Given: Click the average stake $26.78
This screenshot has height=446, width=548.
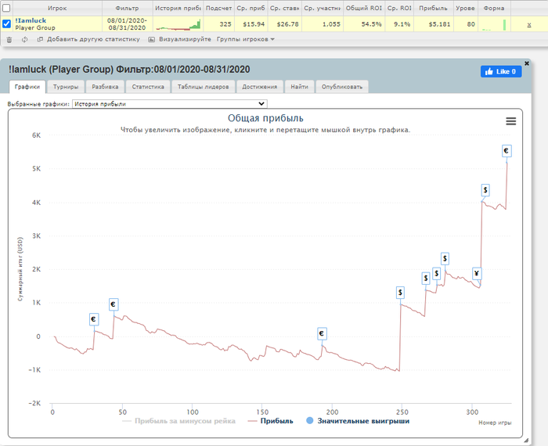Looking at the screenshot, I should pyautogui.click(x=287, y=24).
